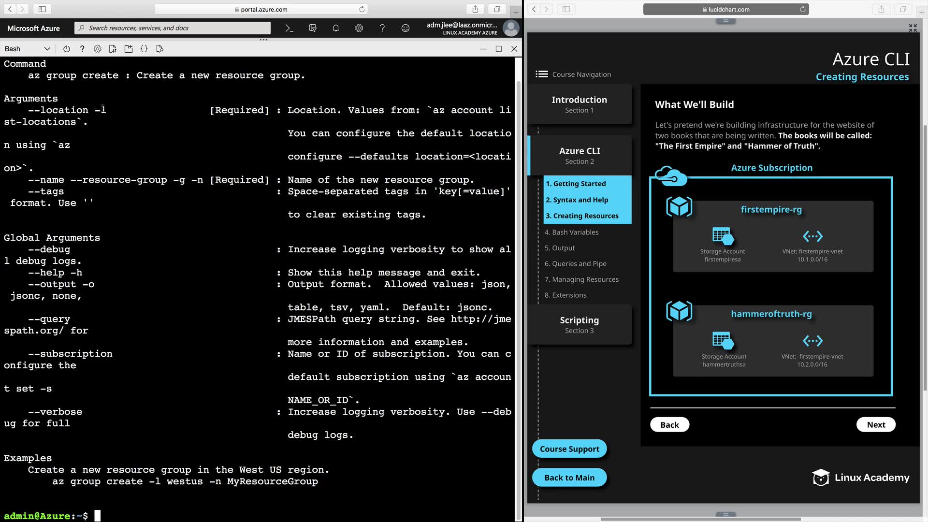
Task: Open Azure notifications bell
Action: point(336,28)
